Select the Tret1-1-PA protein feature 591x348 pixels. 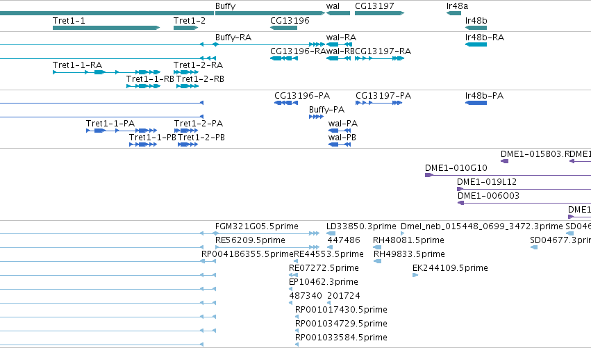point(122,131)
